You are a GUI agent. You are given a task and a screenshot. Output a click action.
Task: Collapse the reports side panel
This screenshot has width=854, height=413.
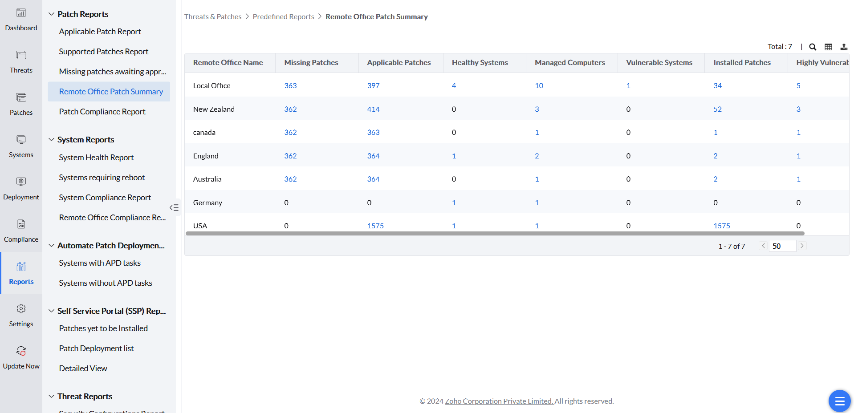coord(174,207)
